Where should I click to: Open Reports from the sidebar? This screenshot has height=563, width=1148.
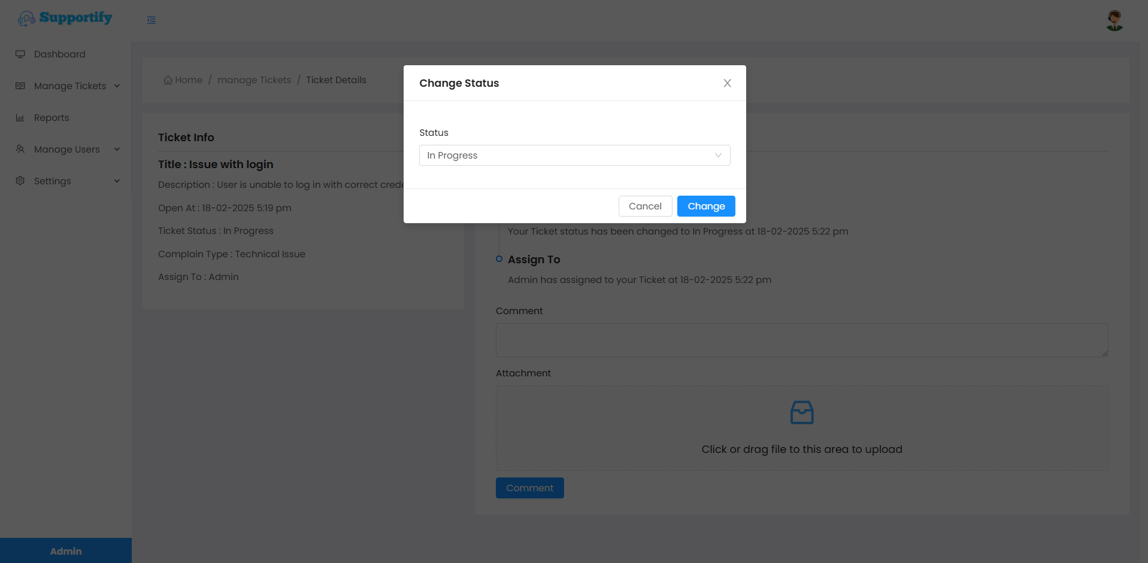coord(52,118)
